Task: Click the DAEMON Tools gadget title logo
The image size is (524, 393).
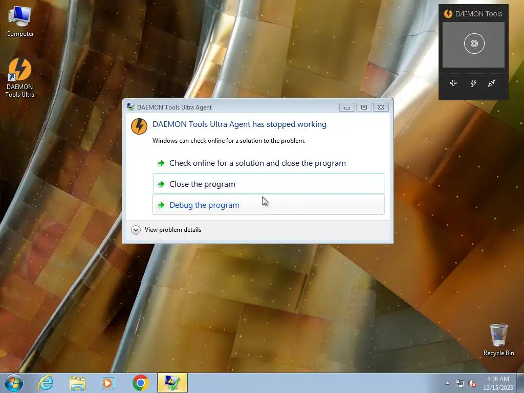Action: coord(448,14)
